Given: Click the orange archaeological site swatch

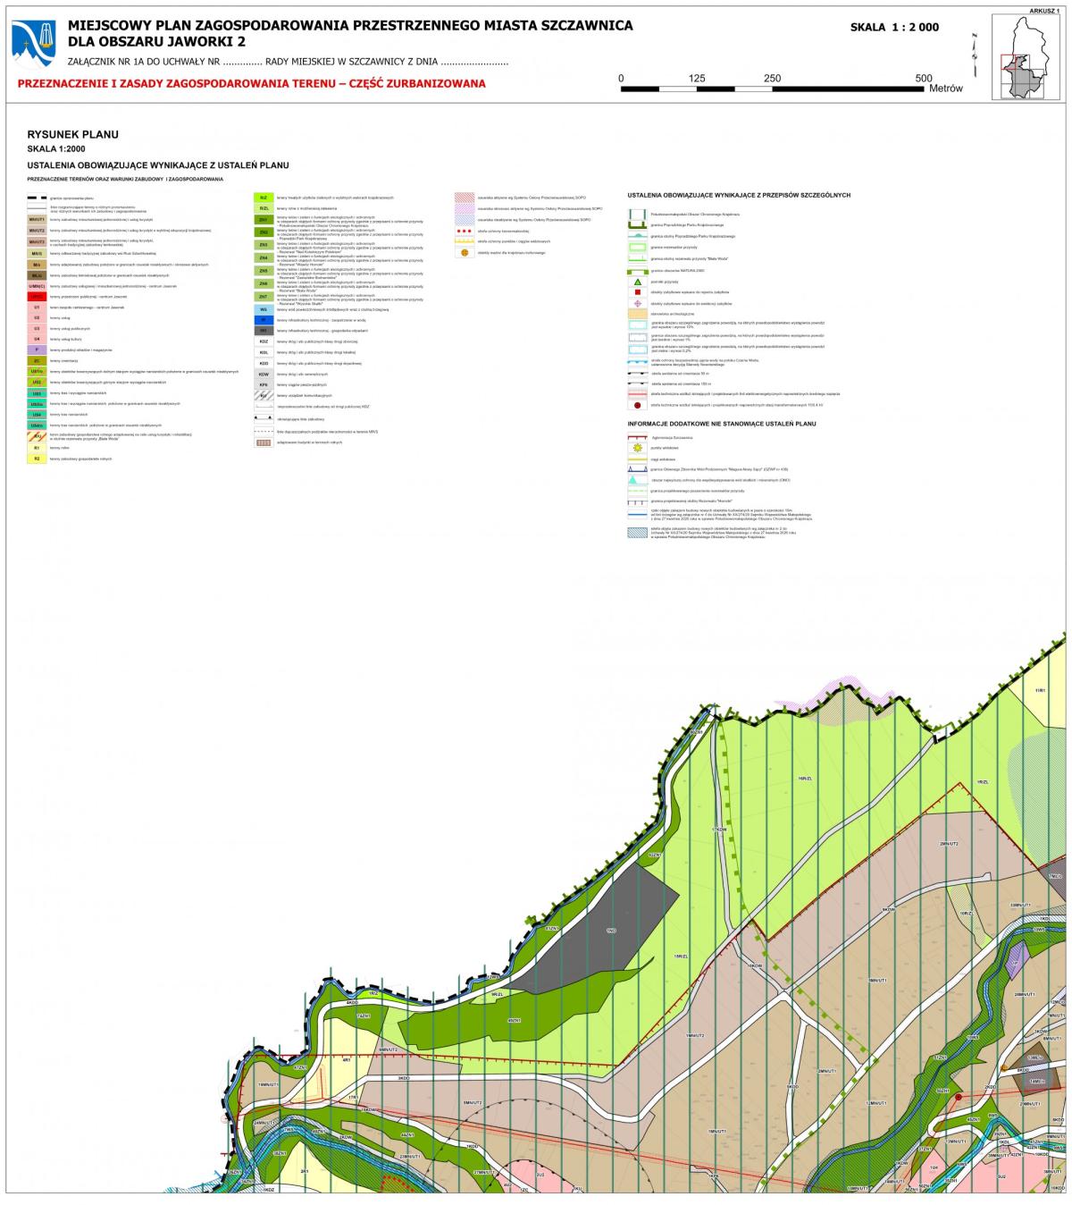Looking at the screenshot, I should [x=638, y=314].
